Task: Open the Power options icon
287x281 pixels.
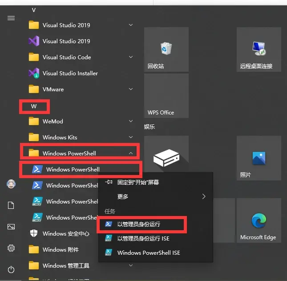Action: coord(11,269)
